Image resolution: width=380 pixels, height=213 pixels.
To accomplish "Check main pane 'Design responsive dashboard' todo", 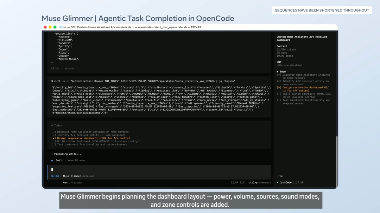I will (x=53, y=138).
